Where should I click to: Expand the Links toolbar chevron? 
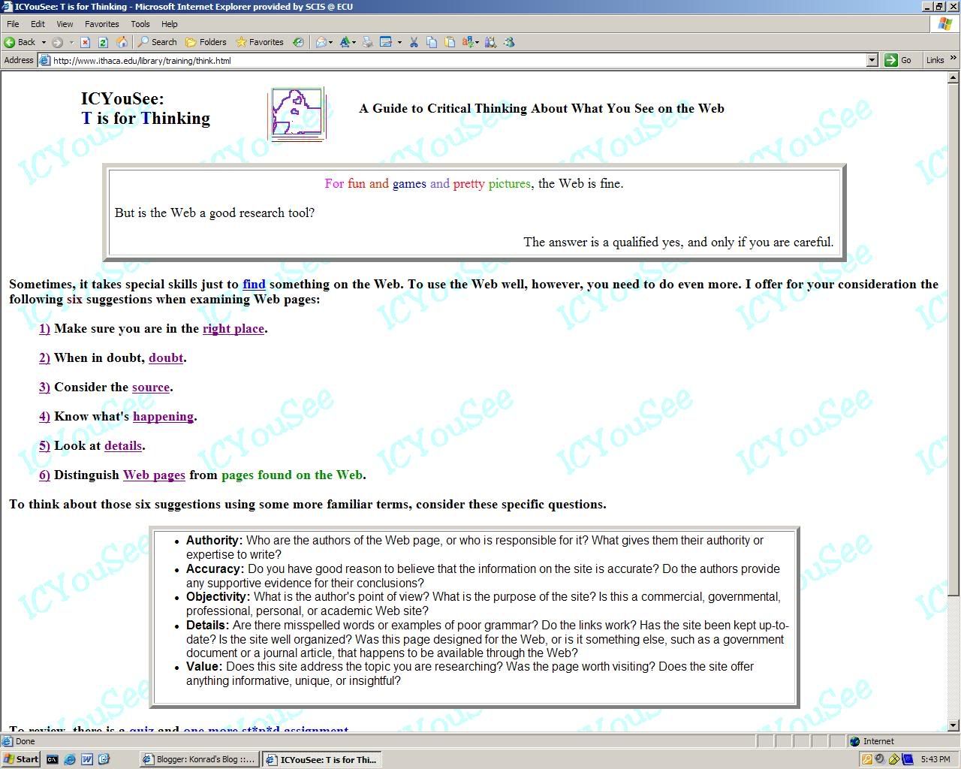click(x=953, y=59)
